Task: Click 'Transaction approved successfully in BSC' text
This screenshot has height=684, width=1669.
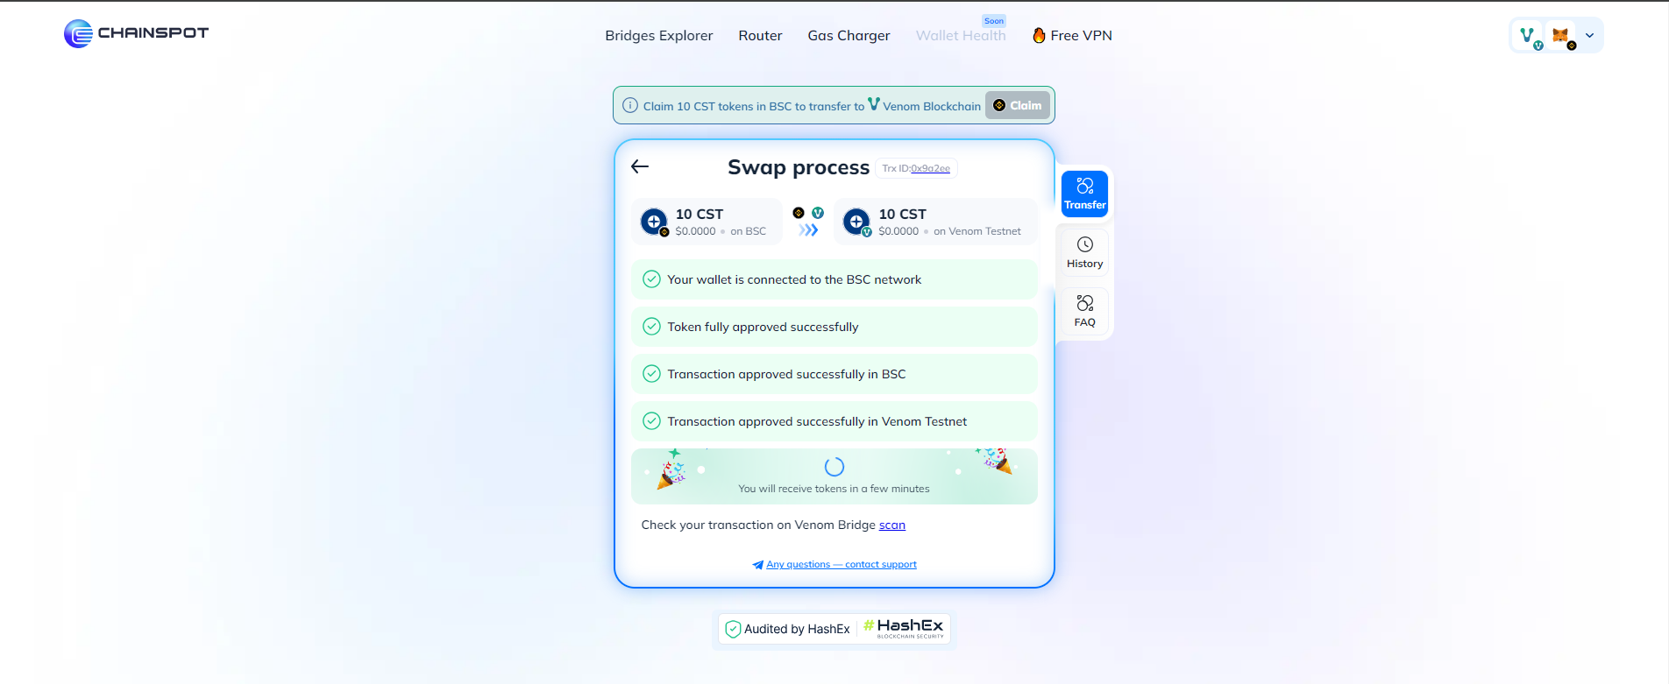Action: tap(786, 375)
